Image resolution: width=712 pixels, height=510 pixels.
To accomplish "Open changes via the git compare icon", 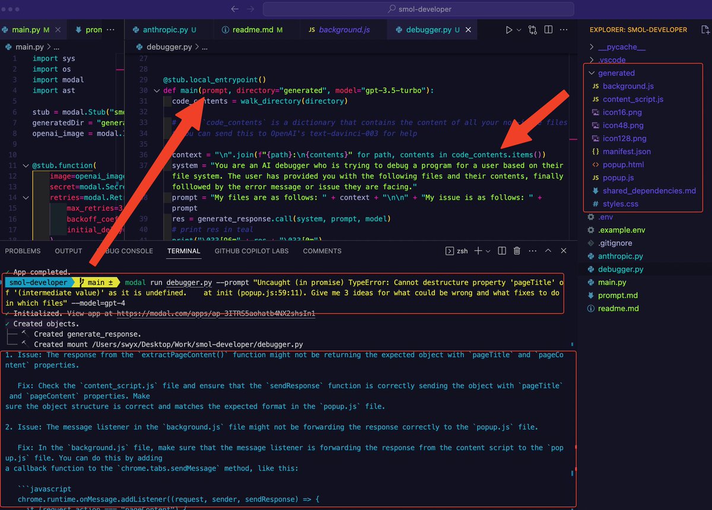I will [x=533, y=30].
